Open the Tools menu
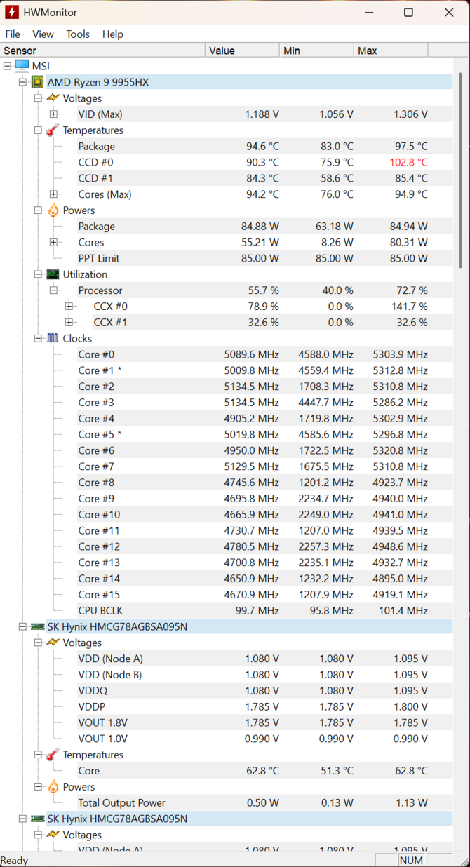470x867 pixels. point(78,34)
